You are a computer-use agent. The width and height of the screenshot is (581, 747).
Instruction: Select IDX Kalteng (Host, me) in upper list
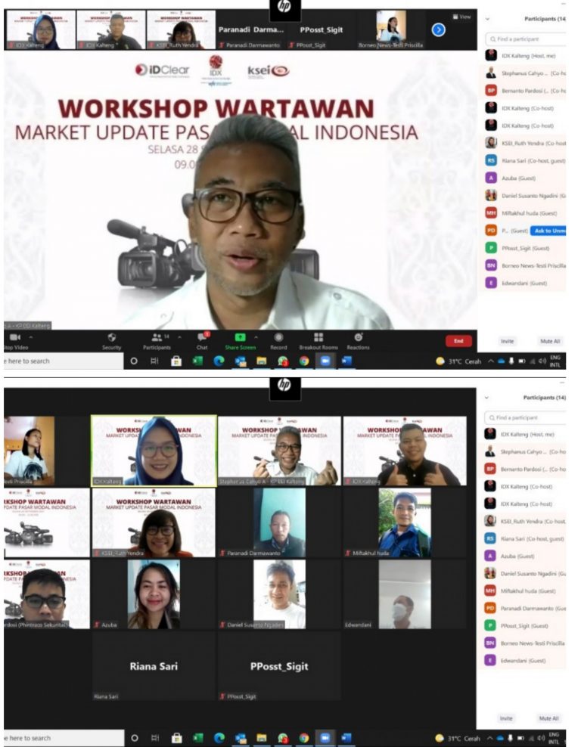[x=525, y=56]
